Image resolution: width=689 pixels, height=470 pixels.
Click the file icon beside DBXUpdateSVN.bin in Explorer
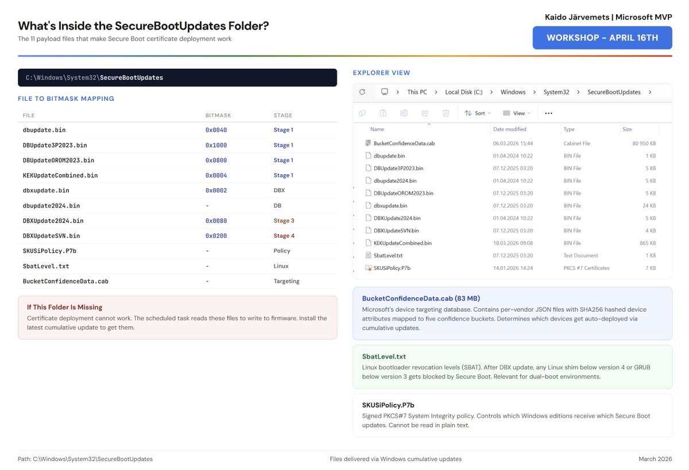point(368,230)
